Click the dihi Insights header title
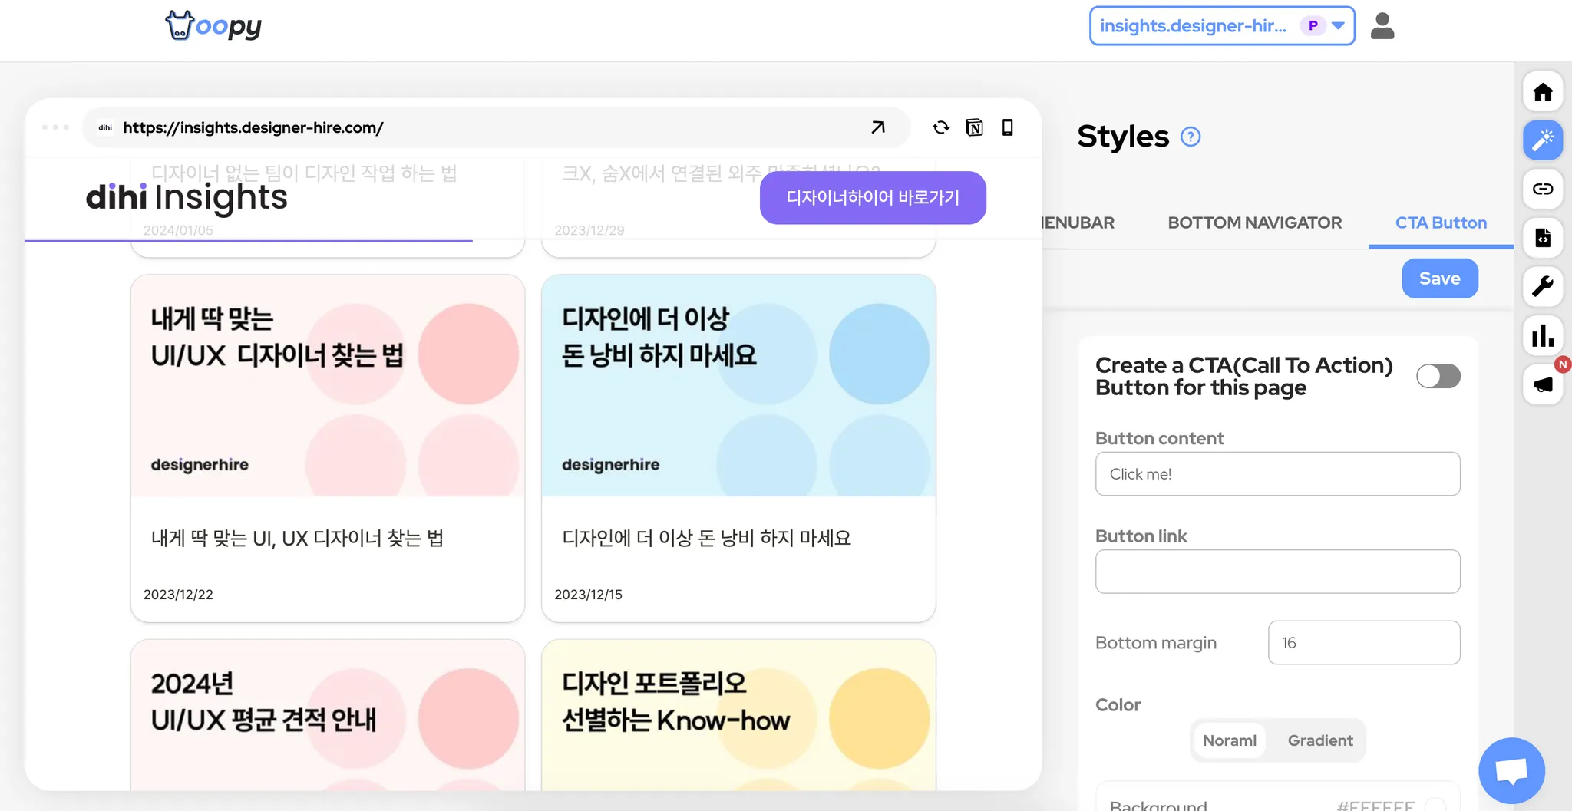Viewport: 1572px width, 811px height. click(x=187, y=197)
